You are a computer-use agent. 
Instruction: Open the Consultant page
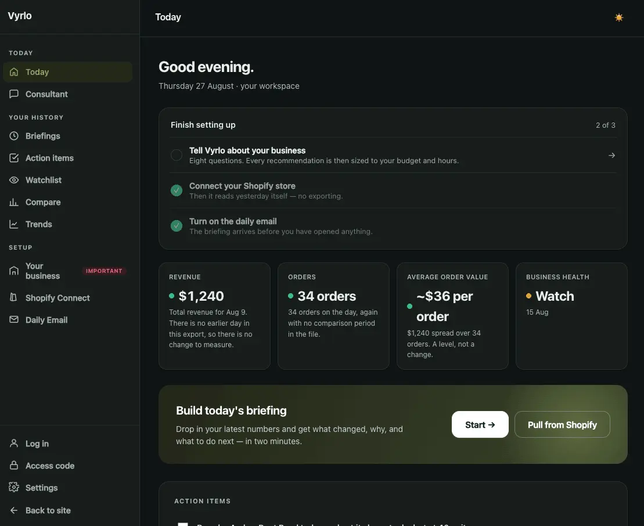[68, 94]
